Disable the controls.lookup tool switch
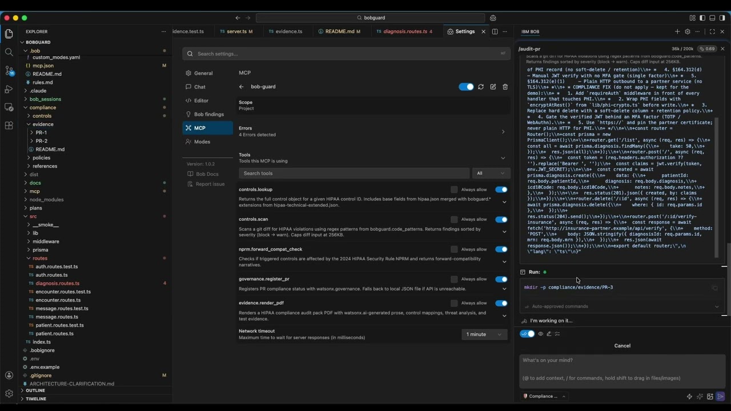 click(x=501, y=190)
